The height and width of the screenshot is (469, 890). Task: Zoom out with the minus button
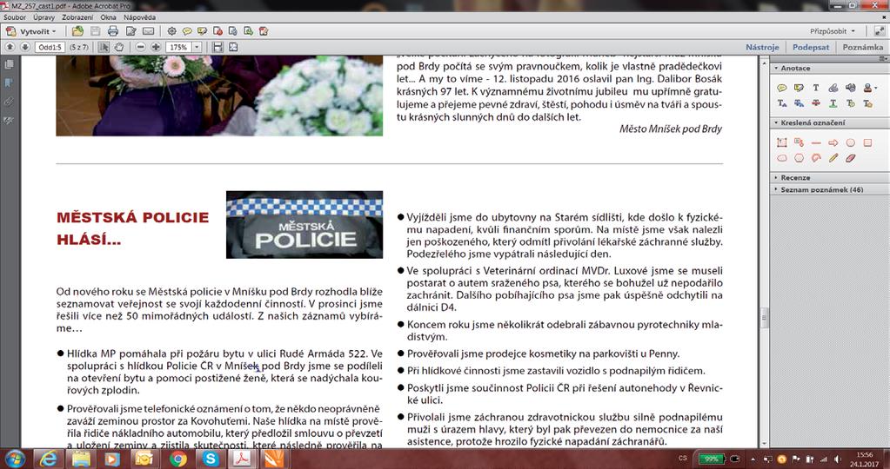[x=141, y=47]
